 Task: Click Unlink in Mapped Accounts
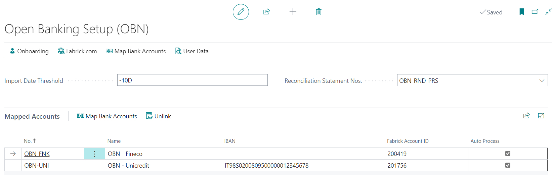(x=159, y=116)
